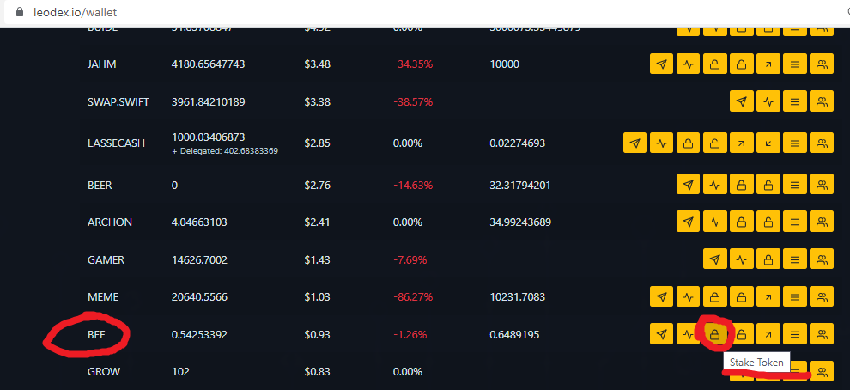This screenshot has height=390, width=850.
Task: Delegate MEME using up-right arrow icon
Action: point(768,296)
